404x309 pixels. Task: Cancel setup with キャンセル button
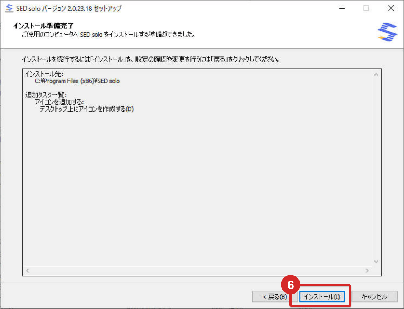tap(374, 297)
